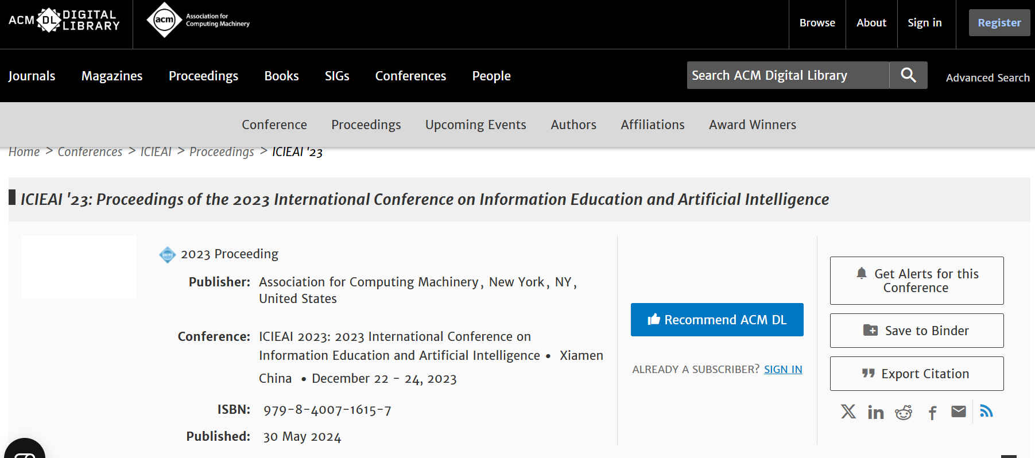The width and height of the screenshot is (1035, 458).
Task: Open the Browse menu
Action: [817, 23]
